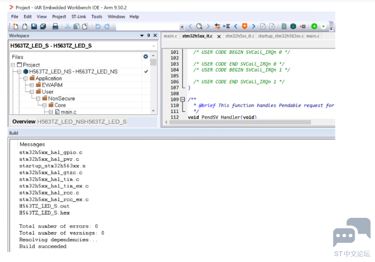The width and height of the screenshot is (375, 262).
Task: Open the workspace files settings gear
Action: pos(145,56)
